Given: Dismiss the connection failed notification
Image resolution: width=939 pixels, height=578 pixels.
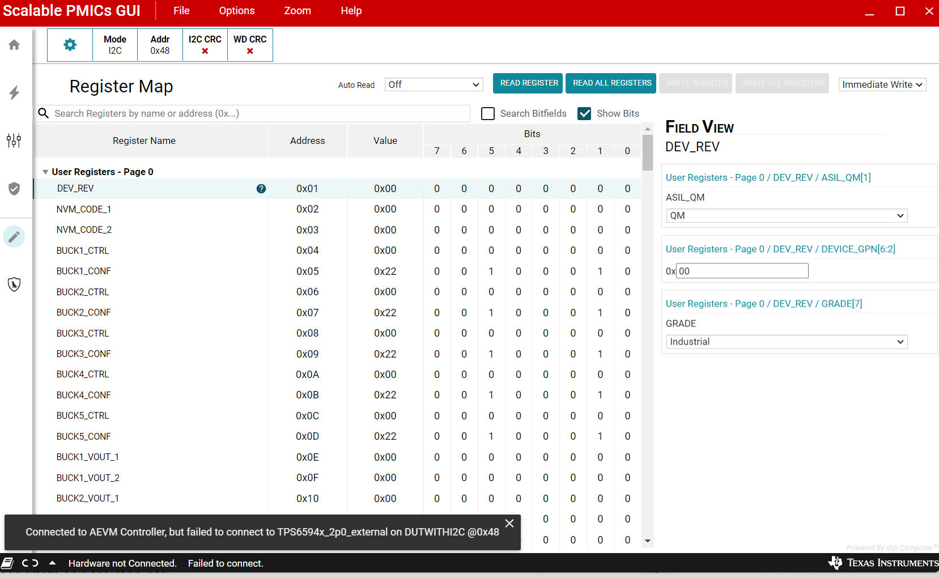Looking at the screenshot, I should (509, 524).
